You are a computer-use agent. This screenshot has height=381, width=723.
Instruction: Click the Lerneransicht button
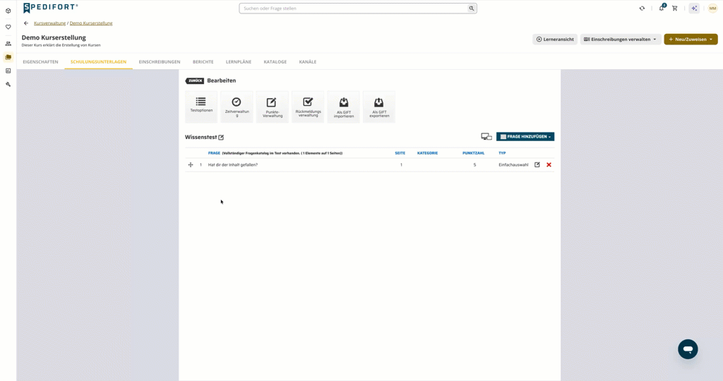coord(555,40)
